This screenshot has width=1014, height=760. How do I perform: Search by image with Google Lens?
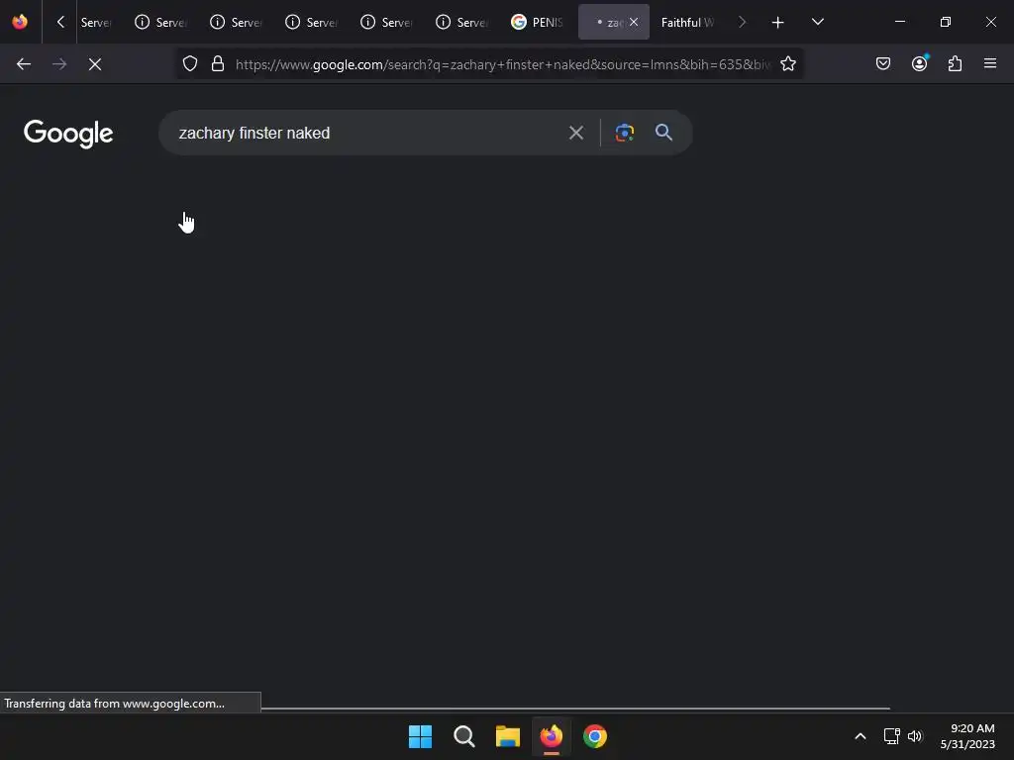[x=625, y=133]
